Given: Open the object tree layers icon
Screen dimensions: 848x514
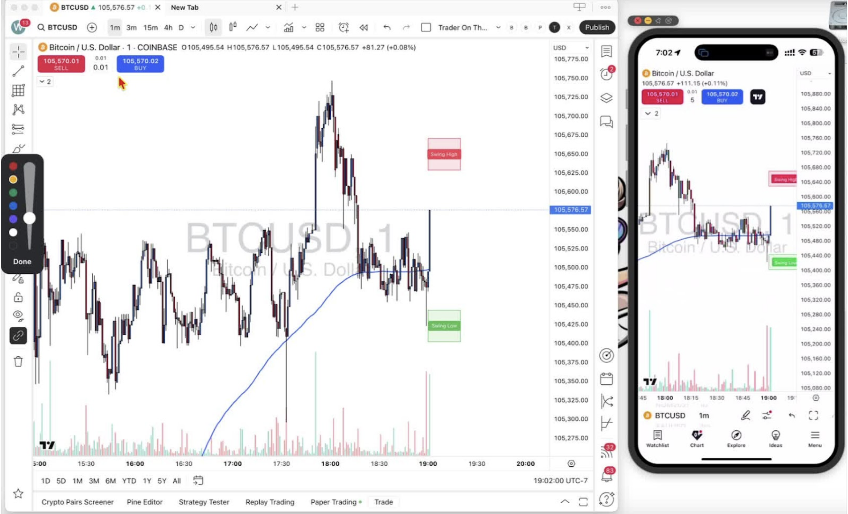Looking at the screenshot, I should pyautogui.click(x=607, y=98).
